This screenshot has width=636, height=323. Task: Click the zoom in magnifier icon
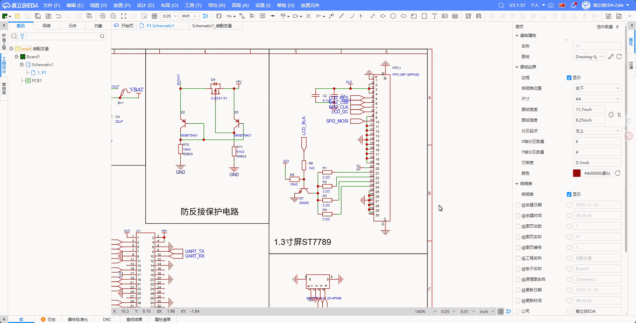(x=103, y=16)
